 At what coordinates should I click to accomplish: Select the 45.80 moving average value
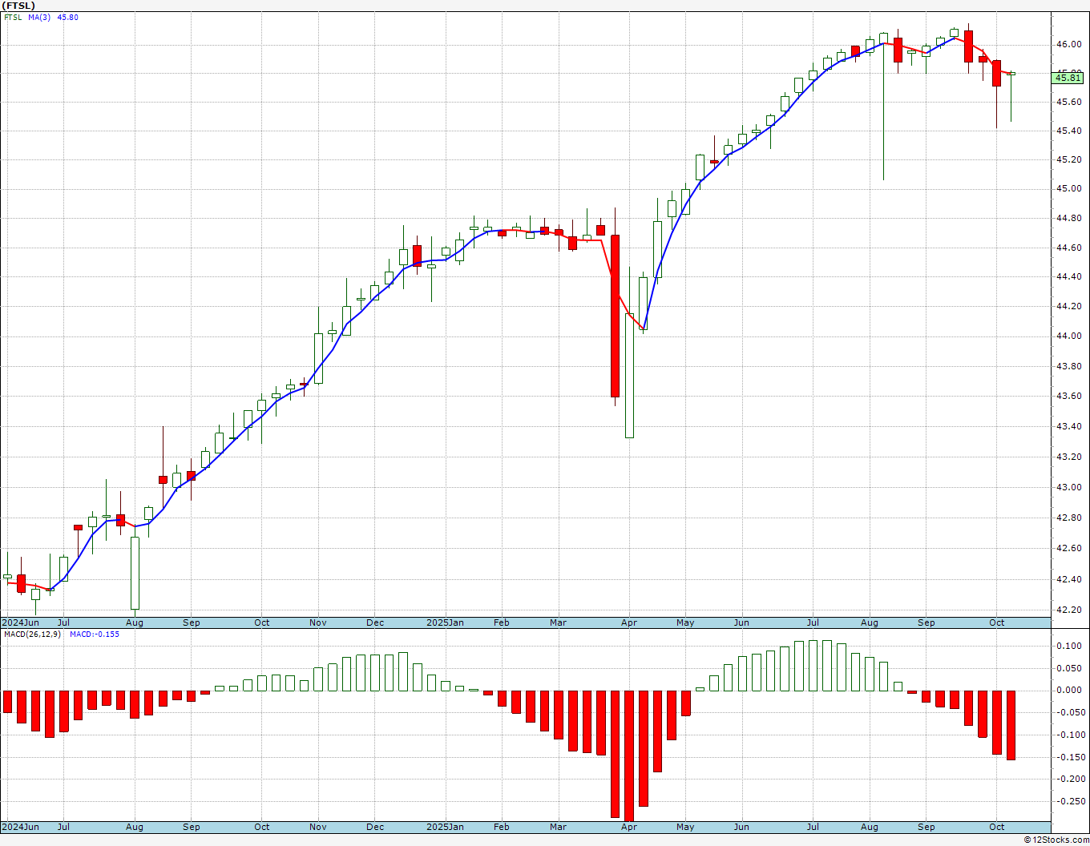(x=68, y=18)
